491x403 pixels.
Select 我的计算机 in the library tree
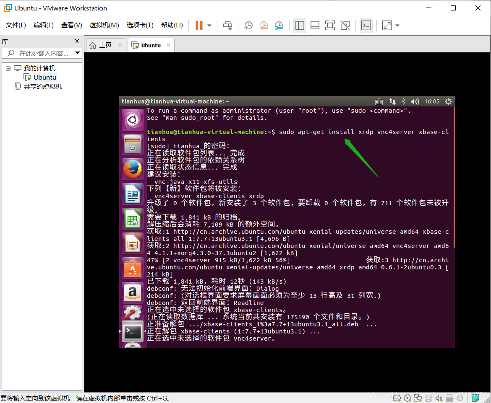(x=39, y=68)
